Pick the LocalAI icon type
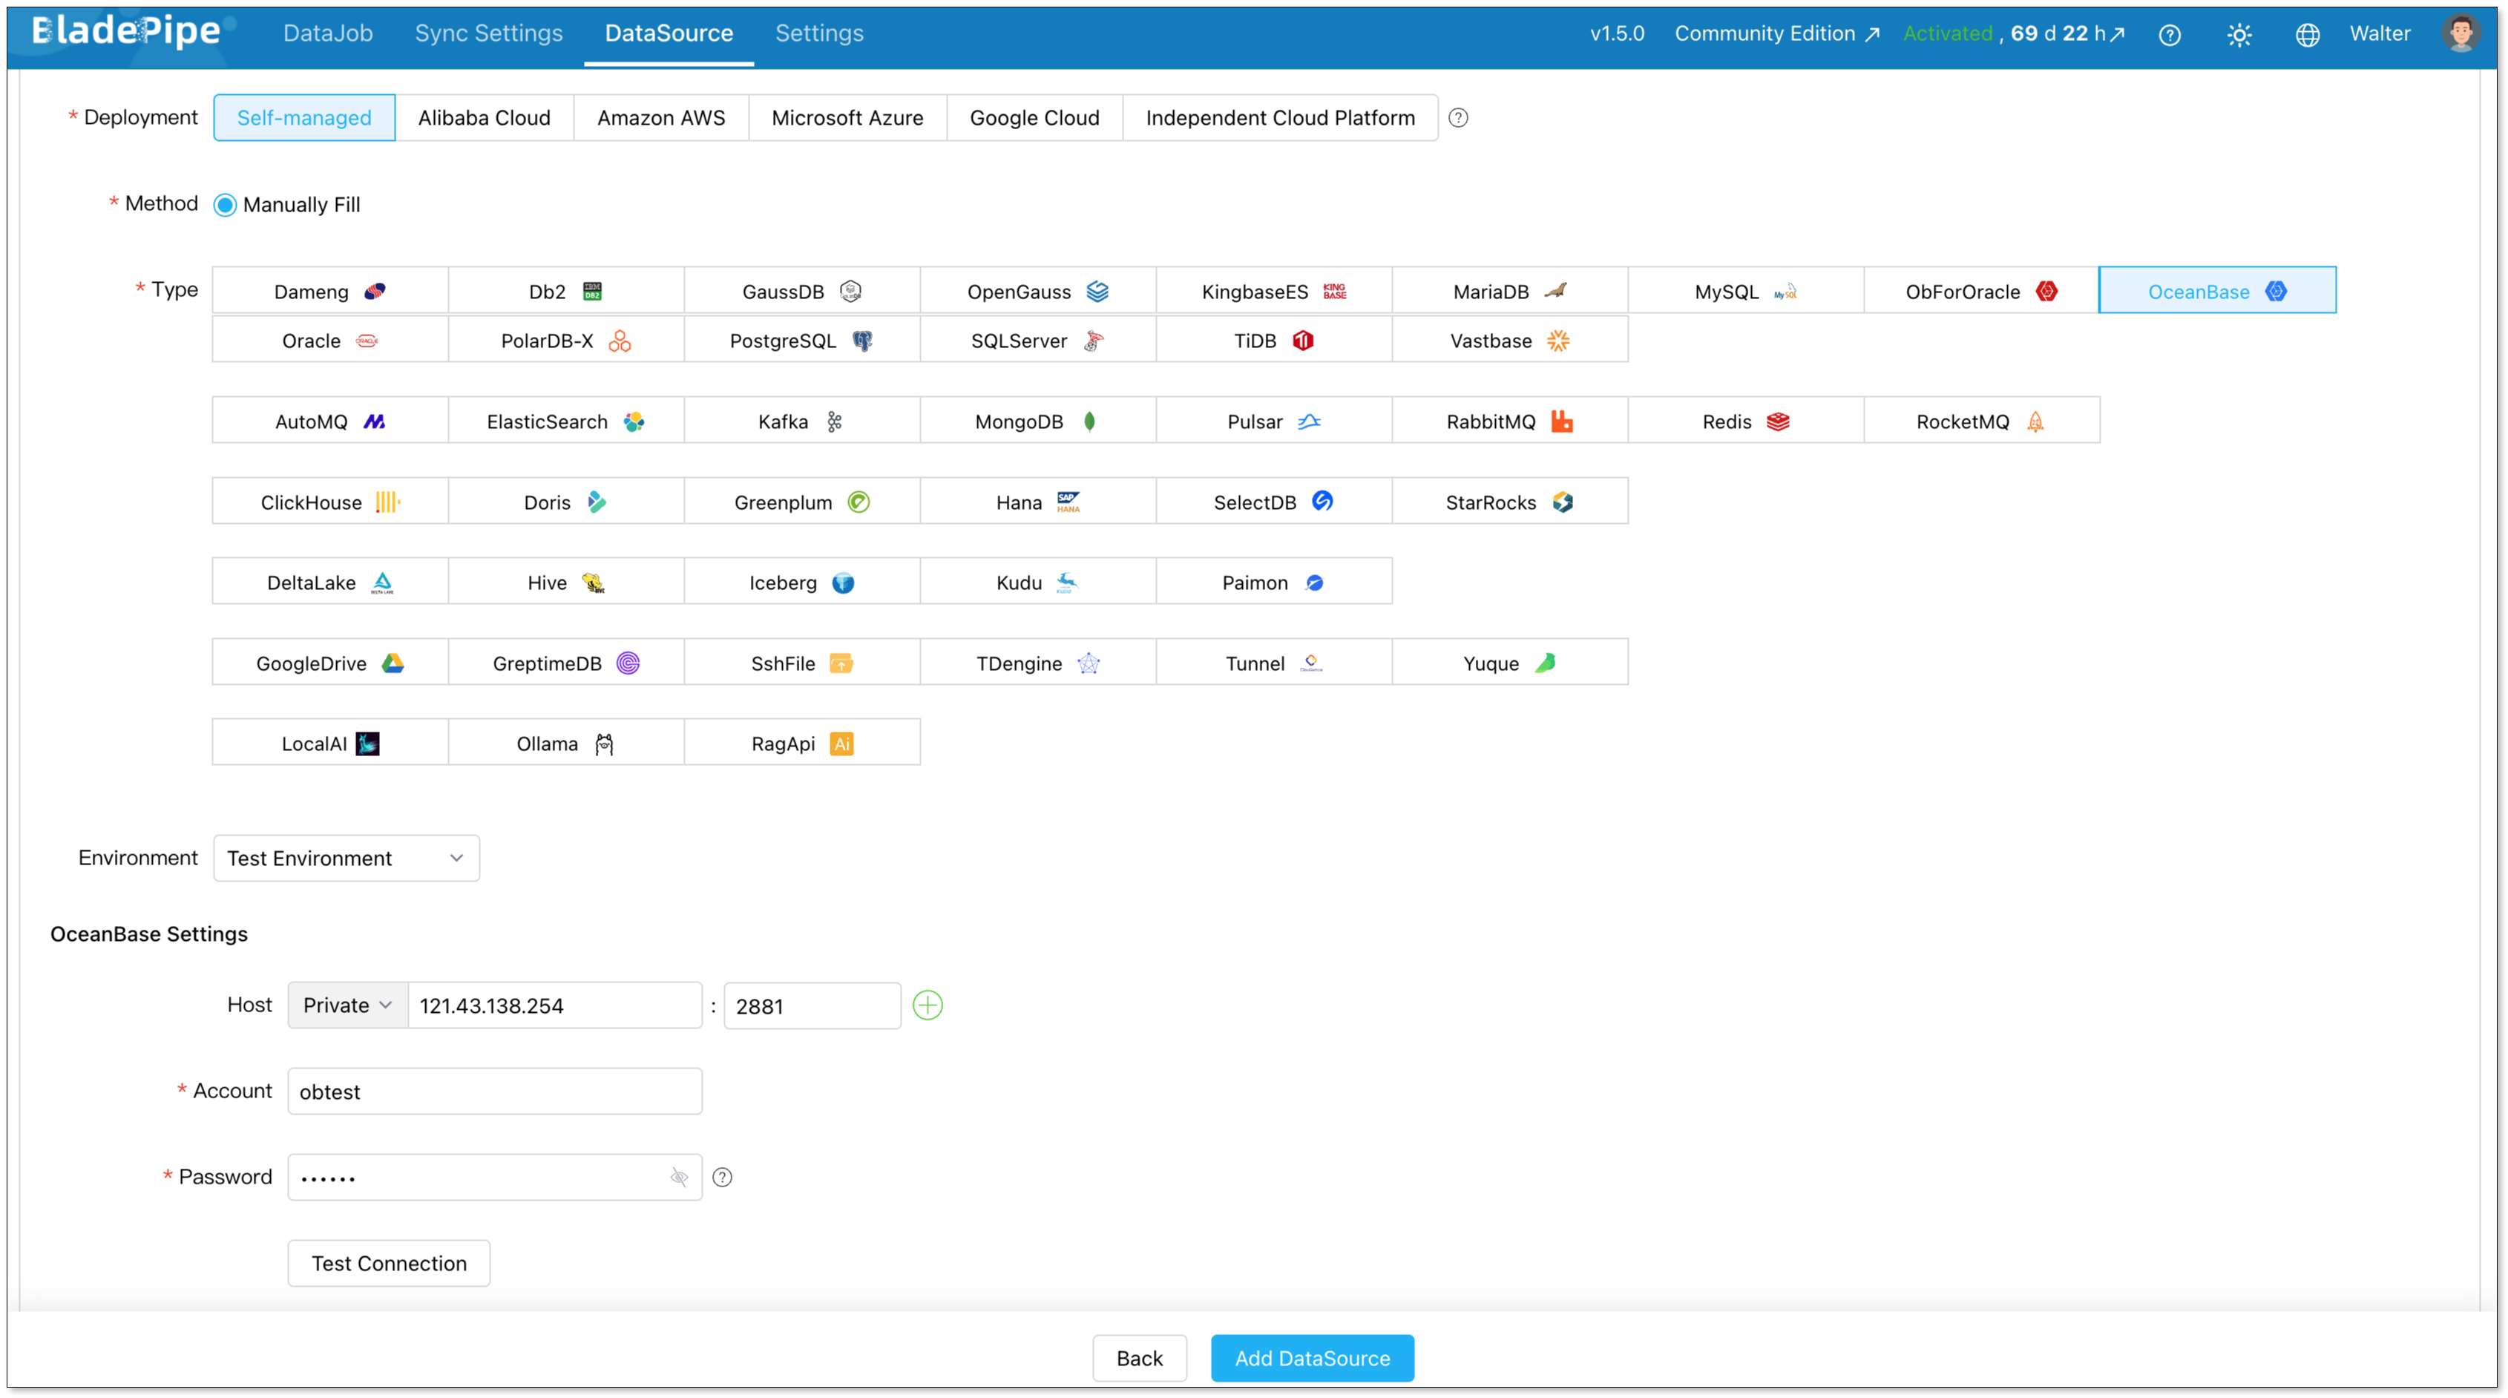The width and height of the screenshot is (2508, 1398). click(367, 744)
